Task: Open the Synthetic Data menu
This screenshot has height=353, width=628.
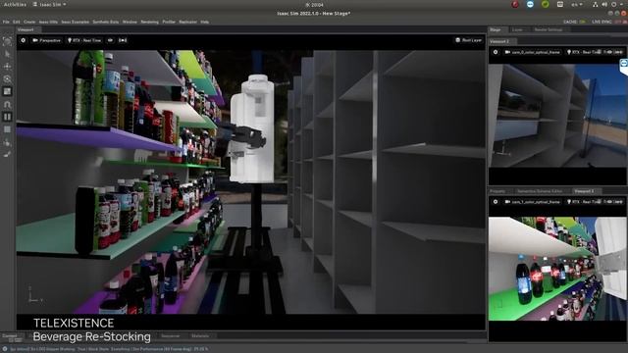Action: click(x=106, y=22)
